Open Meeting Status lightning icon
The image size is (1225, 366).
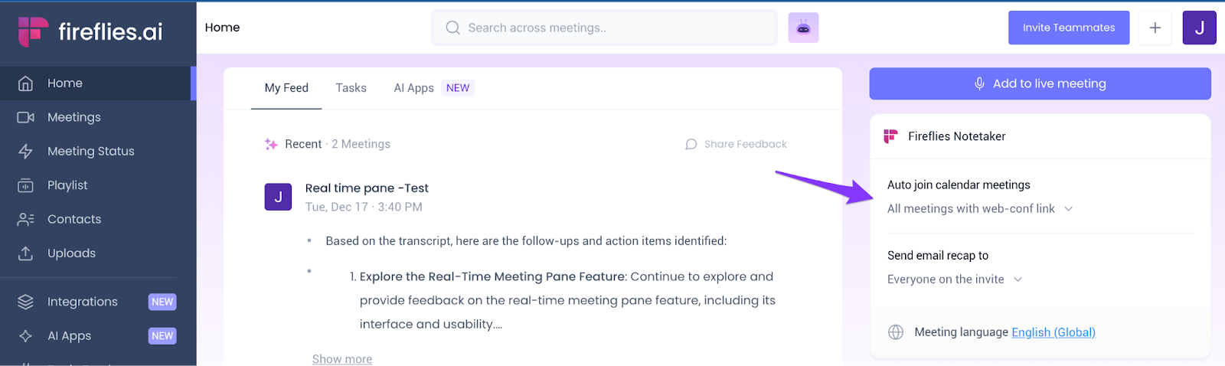tap(25, 152)
